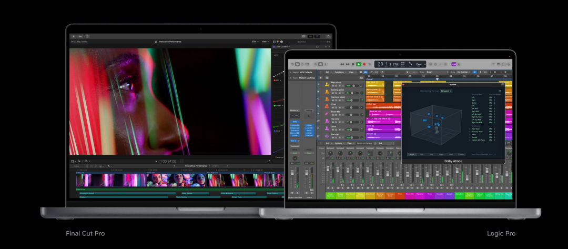Close the Master Dolby Atmos window
568x249 pixels.
(x=403, y=84)
